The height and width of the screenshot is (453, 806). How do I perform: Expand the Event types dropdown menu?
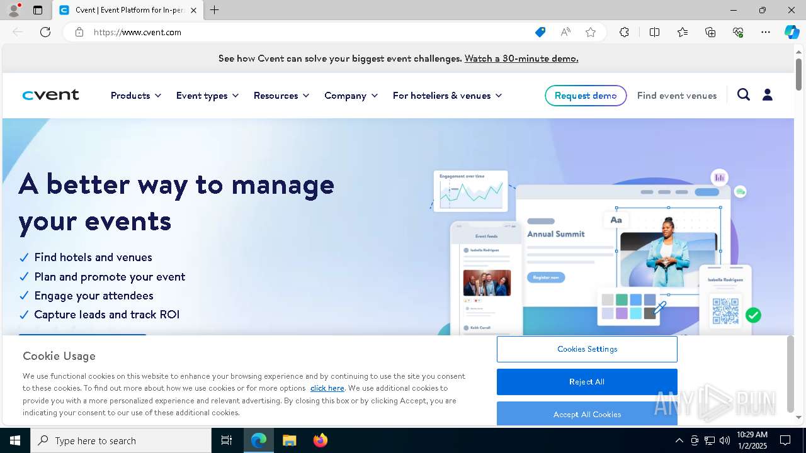tap(207, 96)
